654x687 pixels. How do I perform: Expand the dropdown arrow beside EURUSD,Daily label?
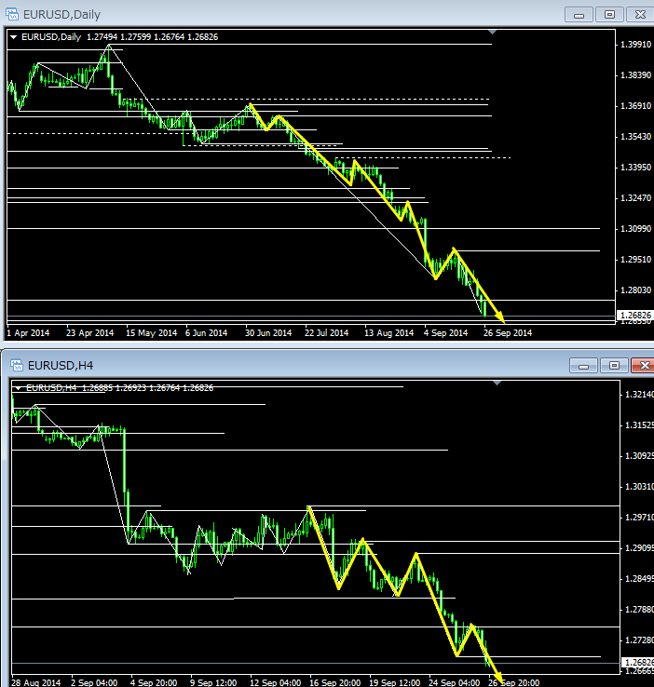pos(13,37)
